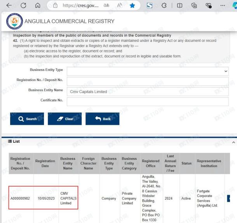The width and height of the screenshot is (237, 223).
Task: Click the Anguilla Commercial Registry logo
Action: click(14, 21)
